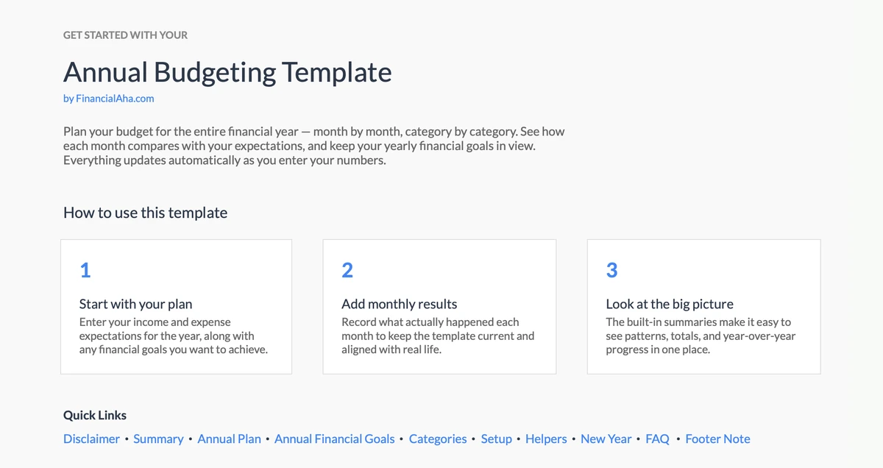Viewport: 883px width, 468px height.
Task: Navigate to the Categories link
Action: 438,439
